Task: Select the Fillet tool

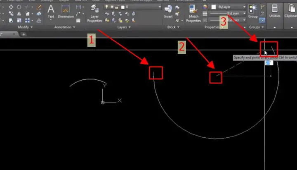Action: coord(27,14)
